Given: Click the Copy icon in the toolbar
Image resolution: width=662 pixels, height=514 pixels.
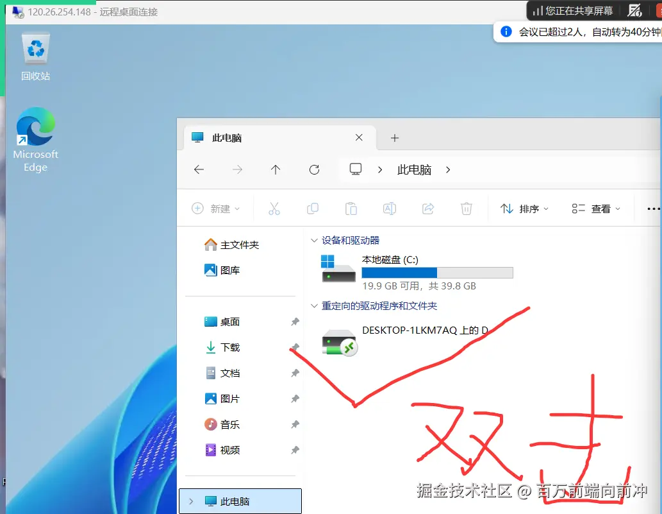Looking at the screenshot, I should pos(313,209).
